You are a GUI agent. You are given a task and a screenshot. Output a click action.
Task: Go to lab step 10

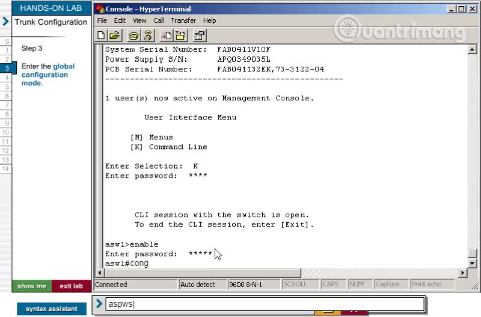coord(6,132)
